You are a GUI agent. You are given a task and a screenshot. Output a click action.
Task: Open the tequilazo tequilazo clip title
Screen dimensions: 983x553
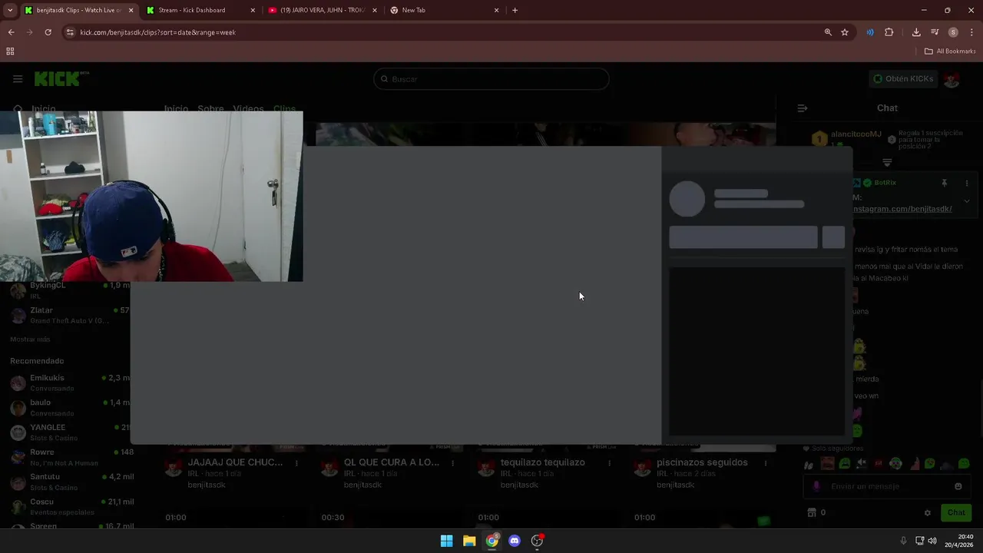click(x=543, y=462)
